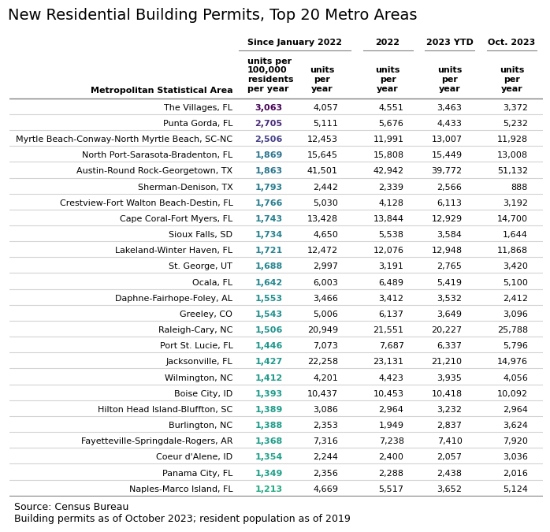Select 'Wilmington, NC' row label
This screenshot has height=532, width=550.
point(199,378)
